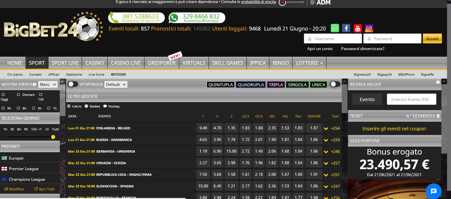Check the 9h checkbox
This screenshot has width=451, height=199.
[3, 108]
